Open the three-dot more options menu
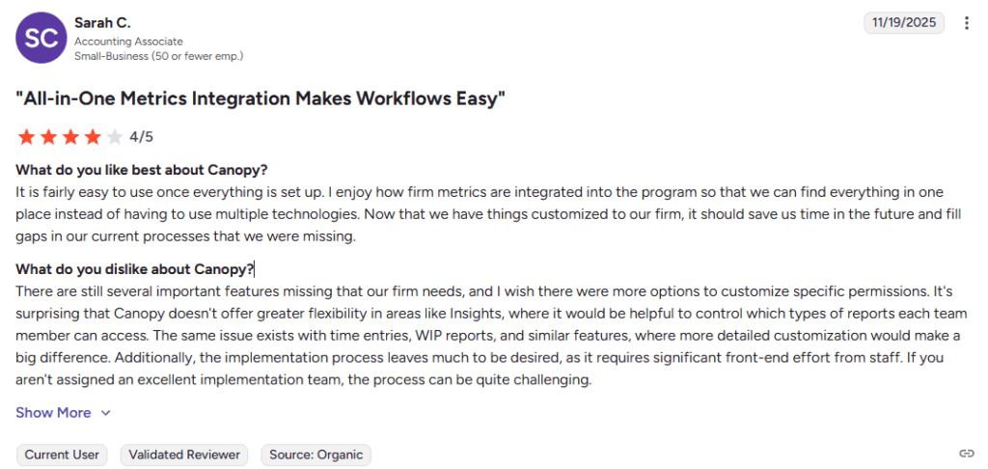Viewport: 988px width, 469px height. [x=967, y=23]
